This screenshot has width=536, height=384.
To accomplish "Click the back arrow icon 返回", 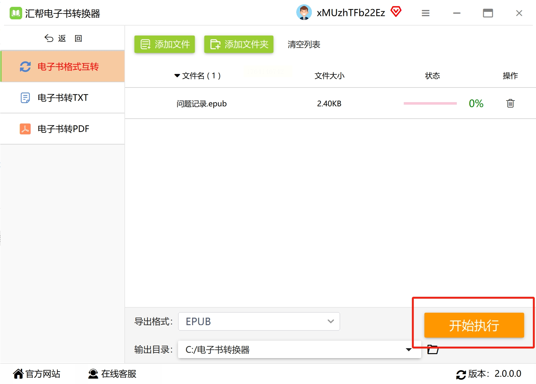I will pos(49,38).
